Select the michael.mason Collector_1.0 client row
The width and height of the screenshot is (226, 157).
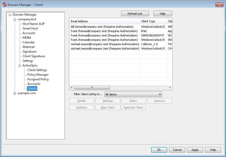[105, 44]
